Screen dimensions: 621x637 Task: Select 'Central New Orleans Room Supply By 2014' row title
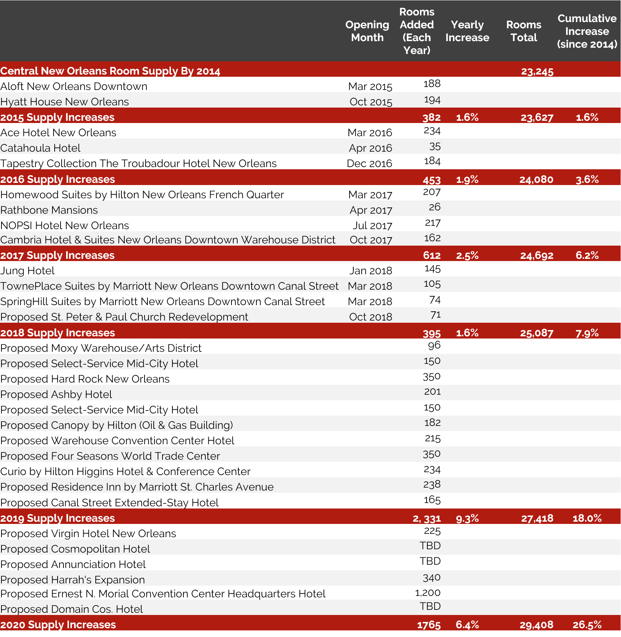pyautogui.click(x=110, y=71)
